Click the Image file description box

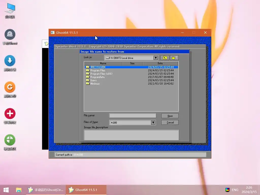point(131,135)
